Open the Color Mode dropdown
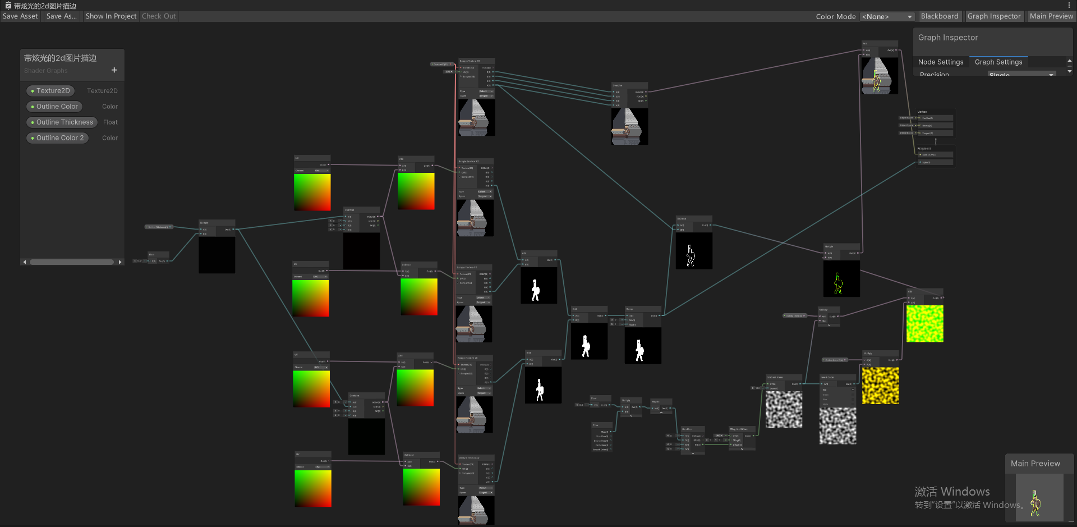The height and width of the screenshot is (527, 1077). point(887,16)
